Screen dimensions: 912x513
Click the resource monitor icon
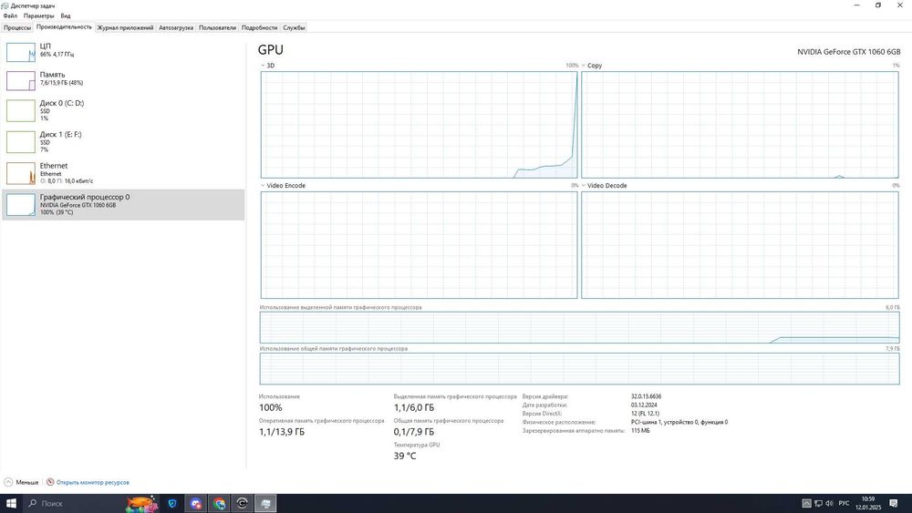(x=50, y=482)
